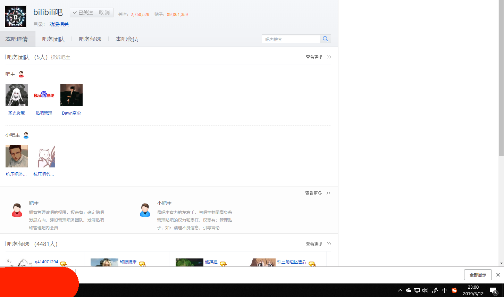
Task: Switch input language with 中 indicator
Action: 445,290
